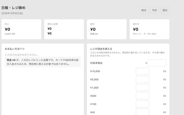This screenshot has height=115, width=184.
Task: Go to the previous day with 前日
Action: [144, 10]
